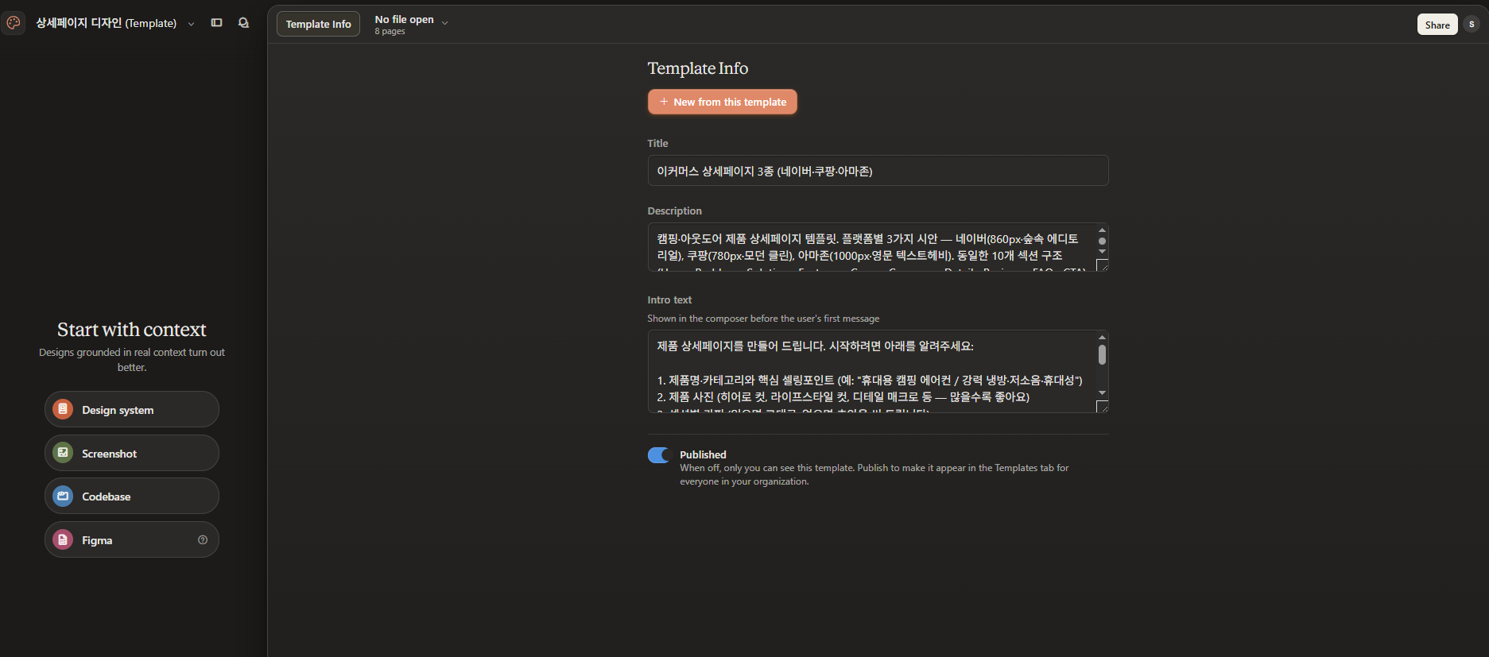
Task: Toggle the sidebar panel icon
Action: click(x=216, y=23)
